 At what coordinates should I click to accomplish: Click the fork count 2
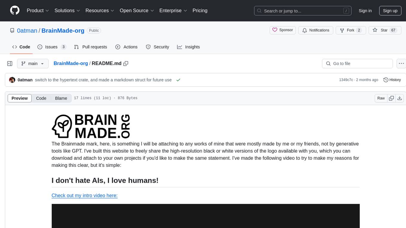[x=359, y=30]
